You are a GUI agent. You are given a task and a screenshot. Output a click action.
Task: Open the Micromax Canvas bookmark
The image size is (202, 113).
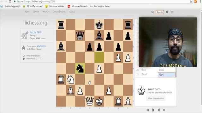pyautogui.click(x=78, y=6)
